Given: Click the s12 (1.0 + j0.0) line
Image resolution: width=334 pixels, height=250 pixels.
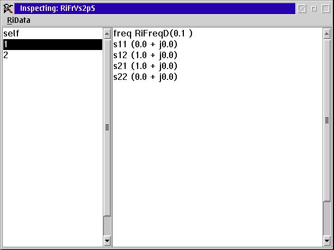Looking at the screenshot, I should pyautogui.click(x=145, y=55).
